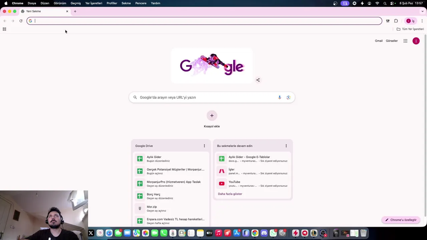Open the Görseller link
Viewport: 427px width, 240px height.
[x=392, y=41]
